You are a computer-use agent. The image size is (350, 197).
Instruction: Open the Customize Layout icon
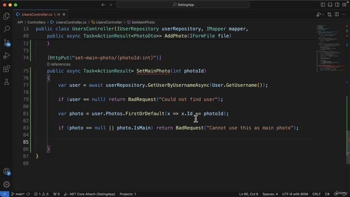click(x=345, y=5)
